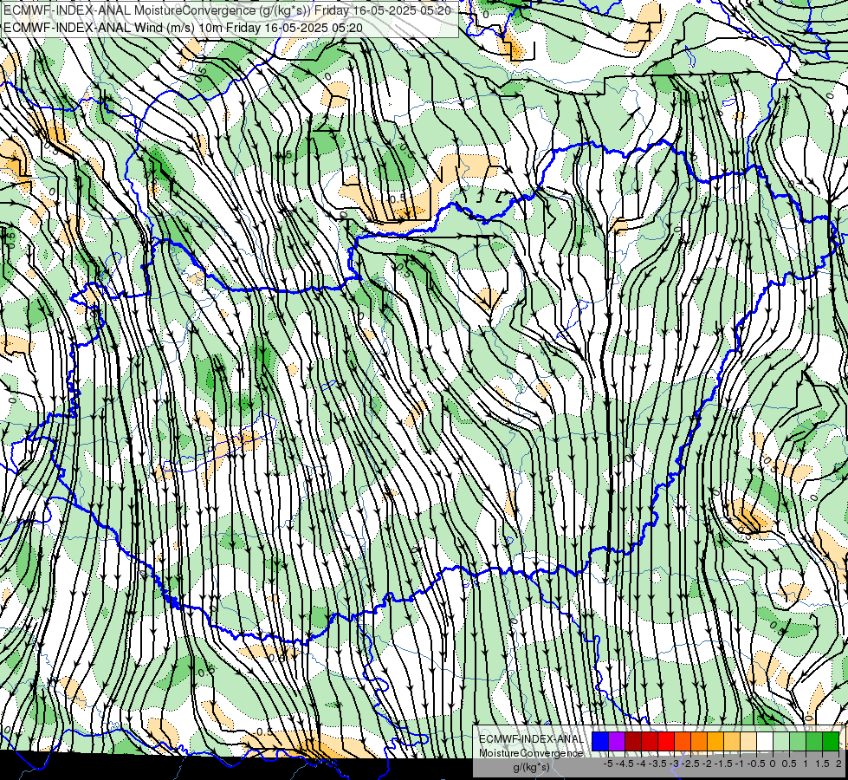Image resolution: width=848 pixels, height=780 pixels.
Task: Click the darkest red swatch between -4.5 and -4
Action: click(x=633, y=742)
